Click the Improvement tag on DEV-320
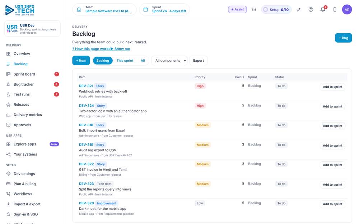The image size is (359, 224). (x=107, y=203)
